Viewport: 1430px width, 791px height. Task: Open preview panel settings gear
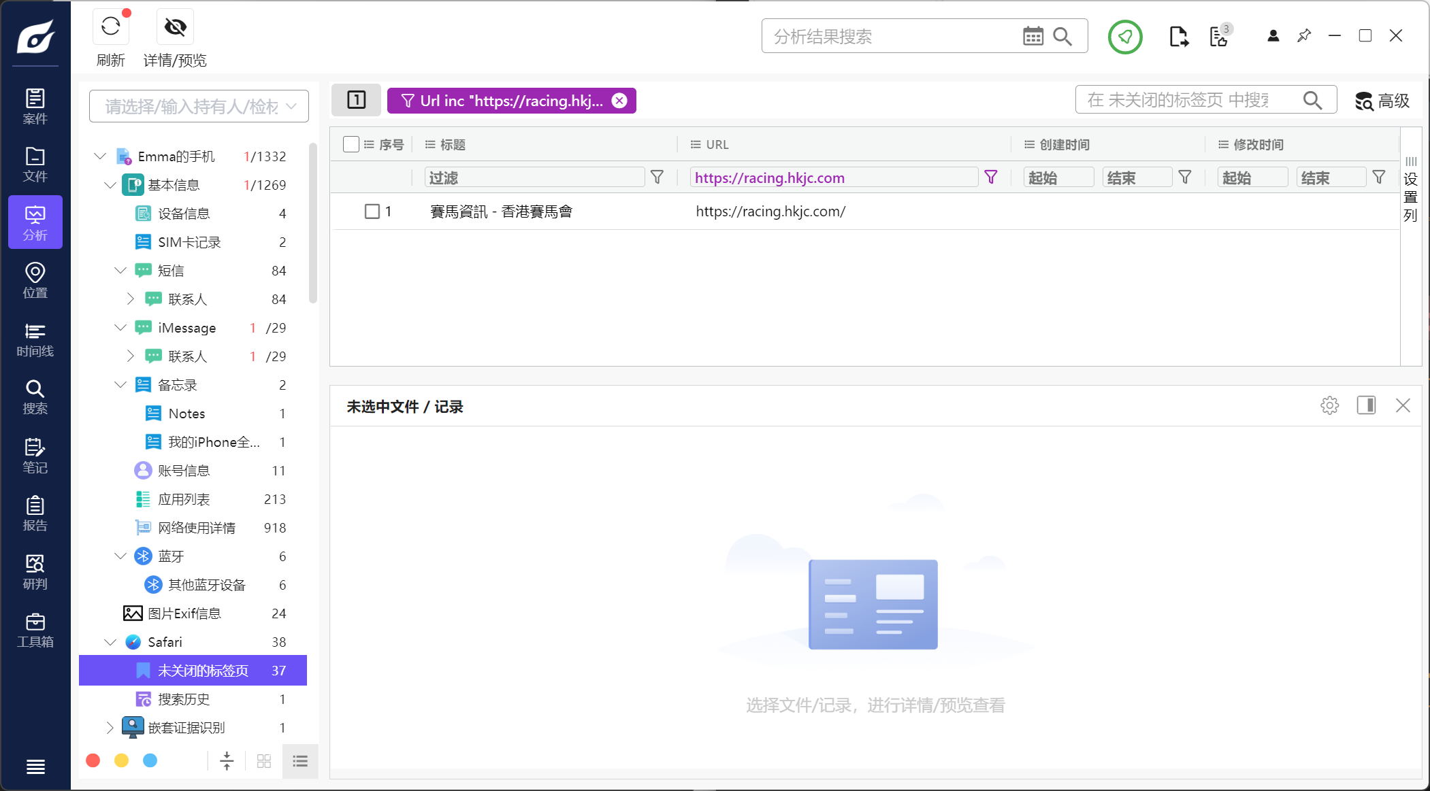(x=1329, y=406)
